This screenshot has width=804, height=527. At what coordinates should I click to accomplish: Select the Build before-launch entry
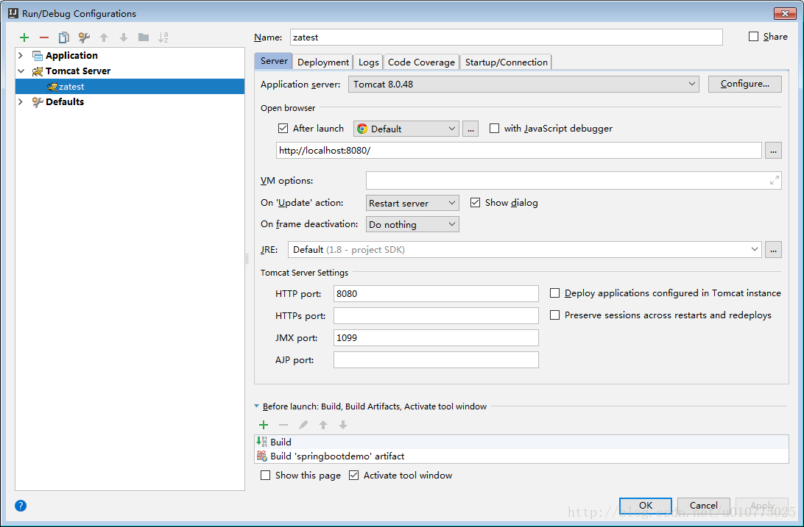(x=521, y=442)
